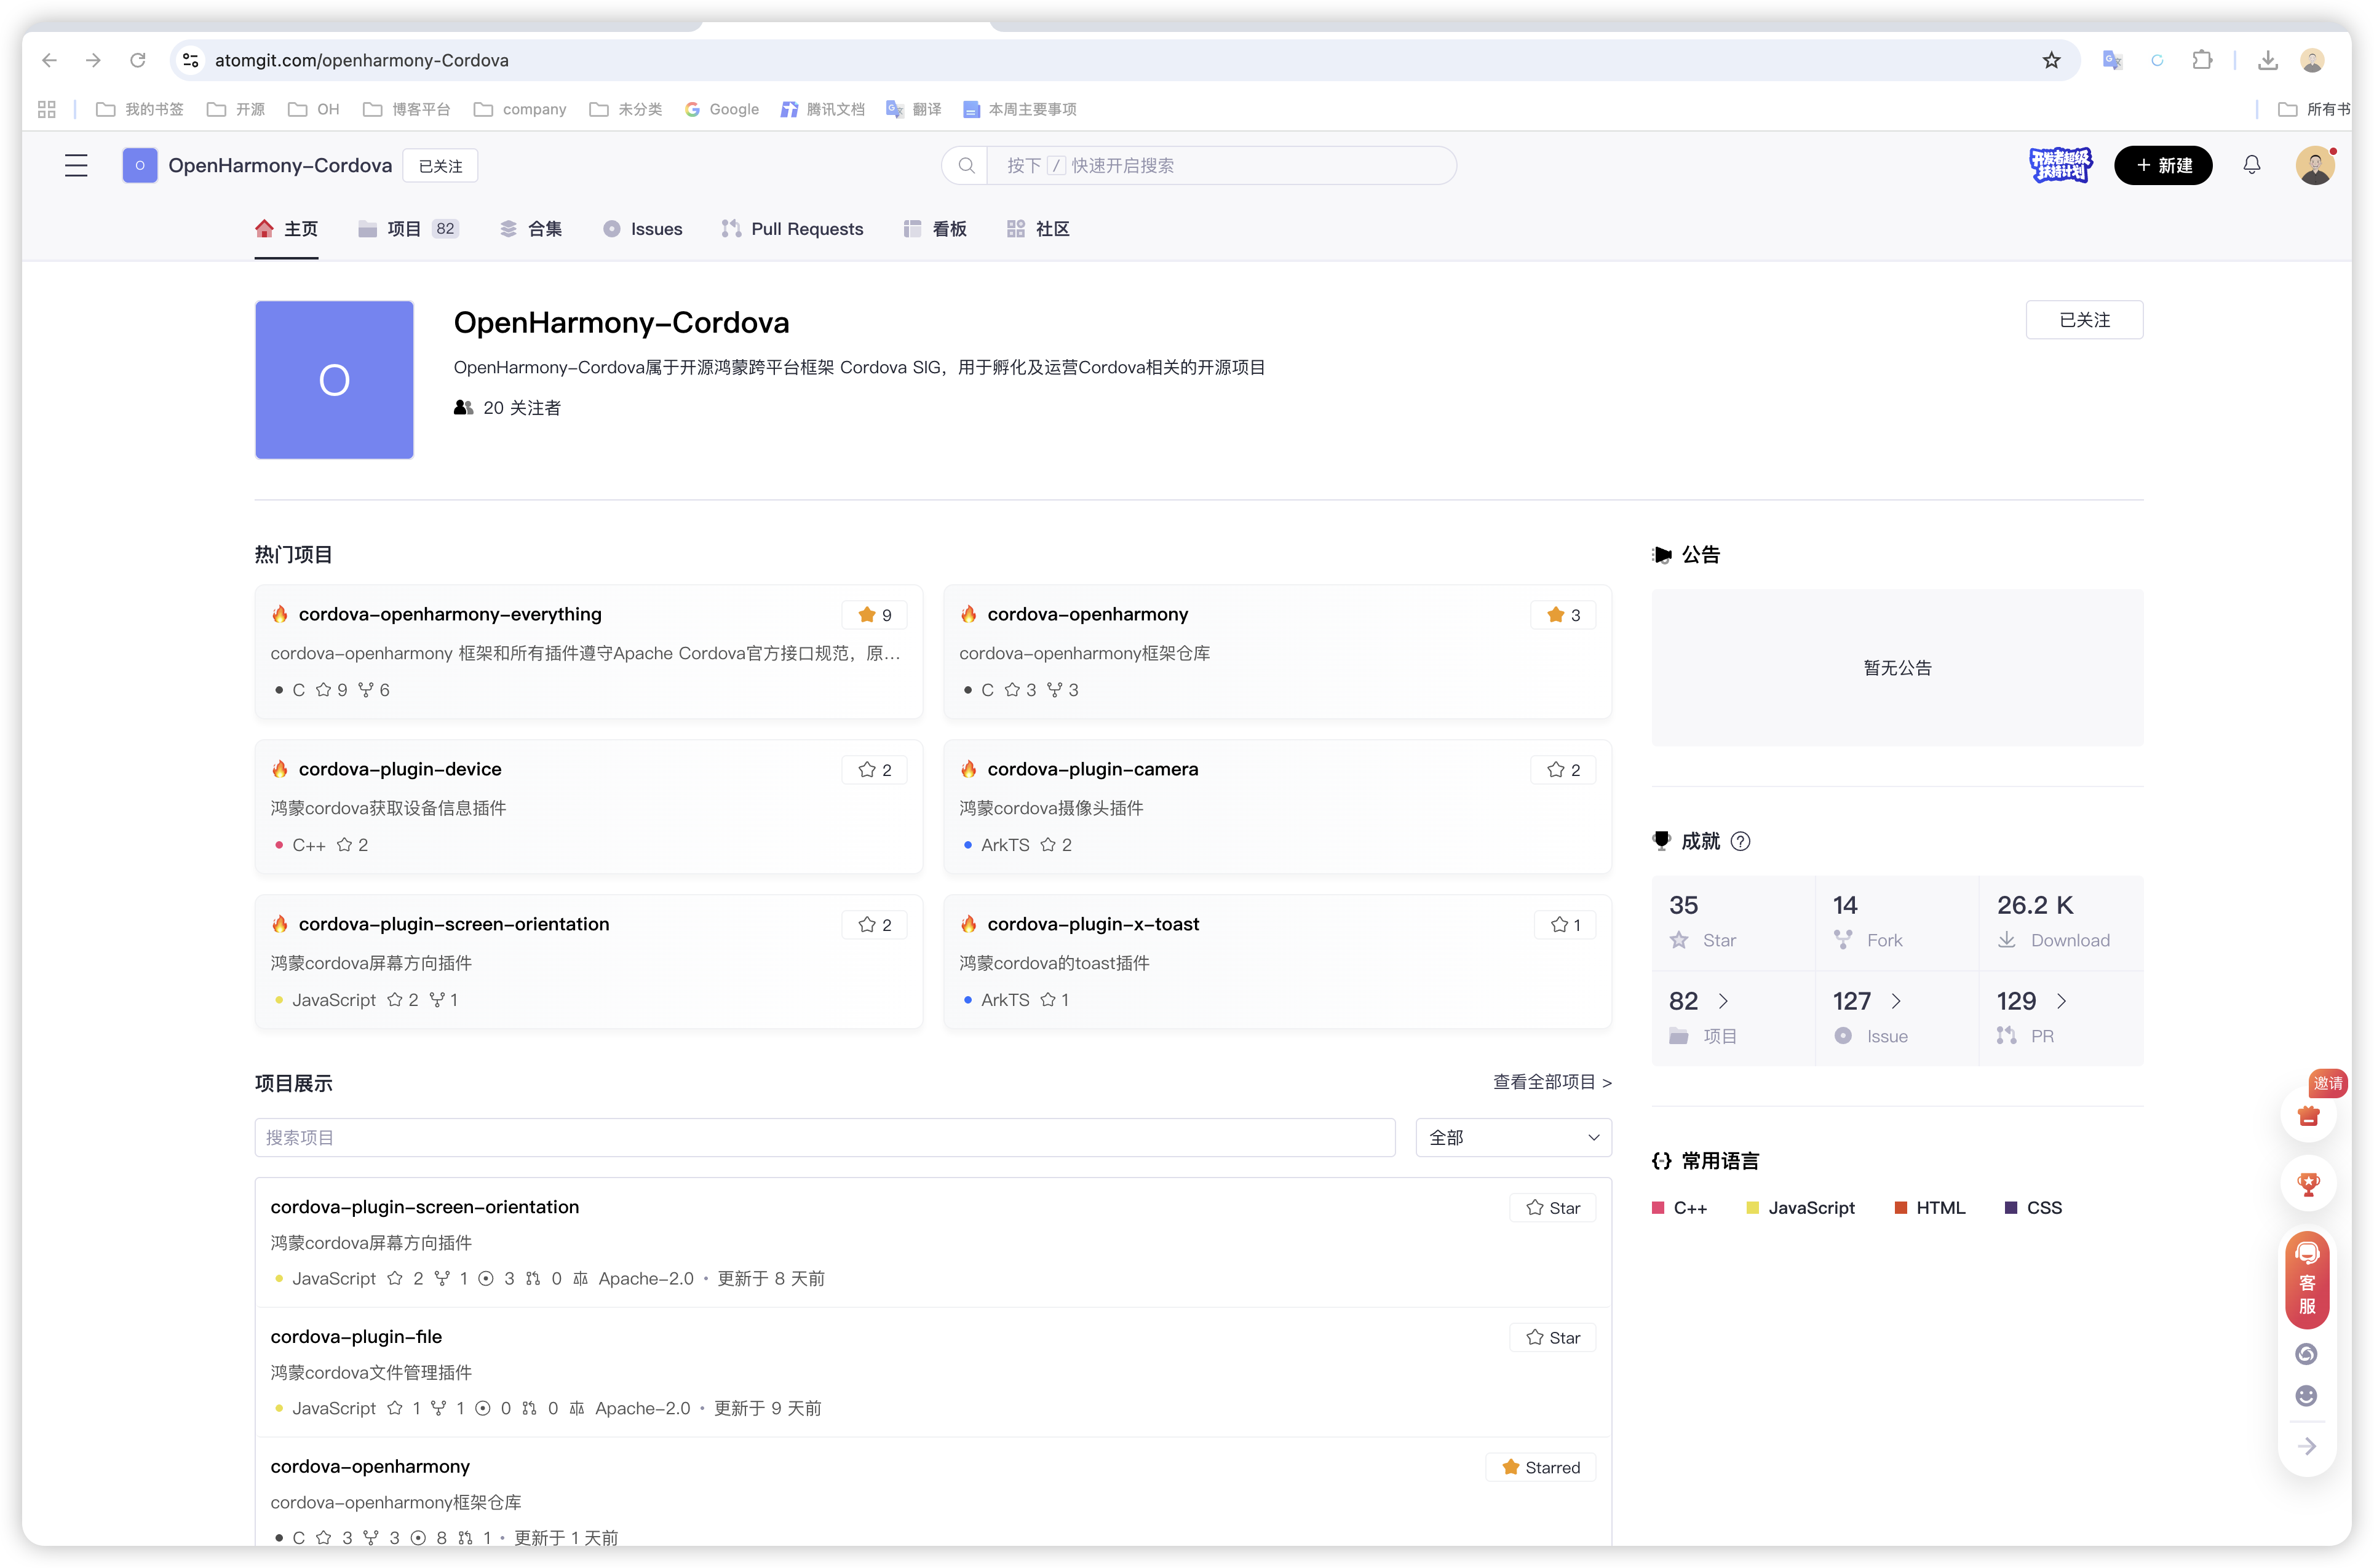The image size is (2374, 1568).
Task: Click the trophy icon in floating sidebar
Action: point(2308,1184)
